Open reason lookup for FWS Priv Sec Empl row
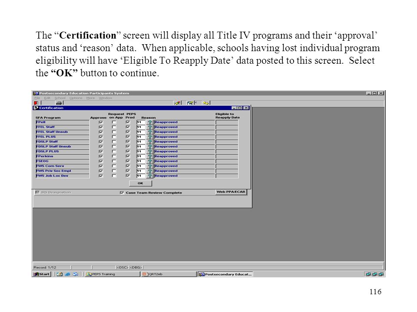The width and height of the screenshot is (417, 312). click(x=150, y=171)
